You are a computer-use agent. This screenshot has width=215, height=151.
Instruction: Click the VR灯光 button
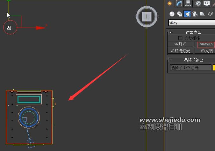[x=180, y=44]
